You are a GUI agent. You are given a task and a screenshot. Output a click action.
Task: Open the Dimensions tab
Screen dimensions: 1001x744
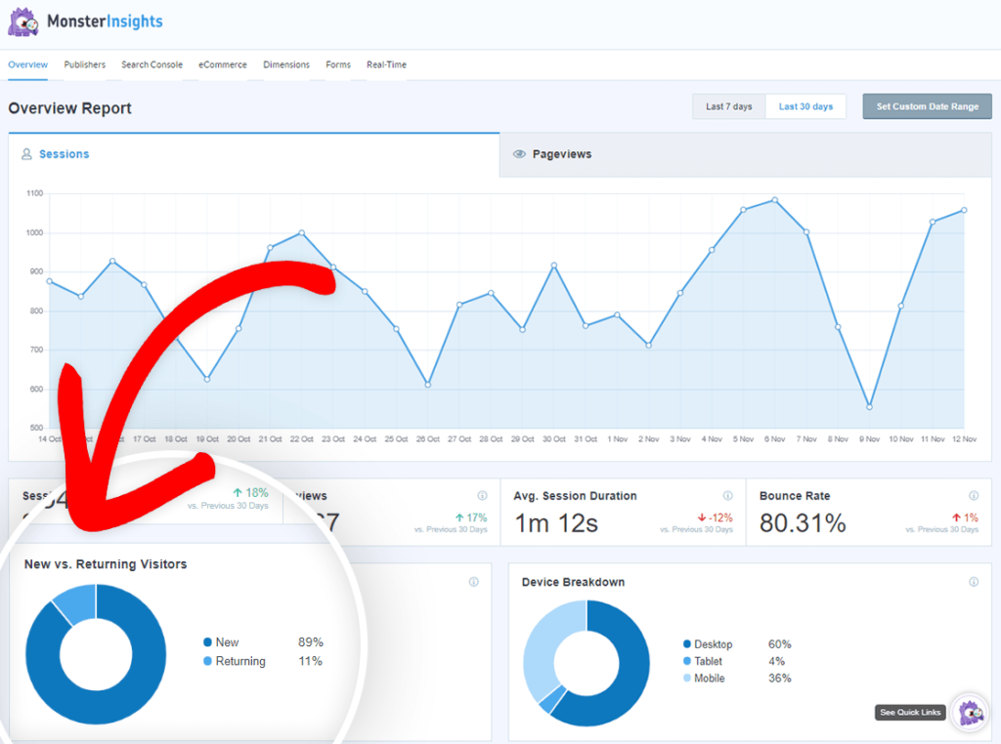[x=286, y=64]
